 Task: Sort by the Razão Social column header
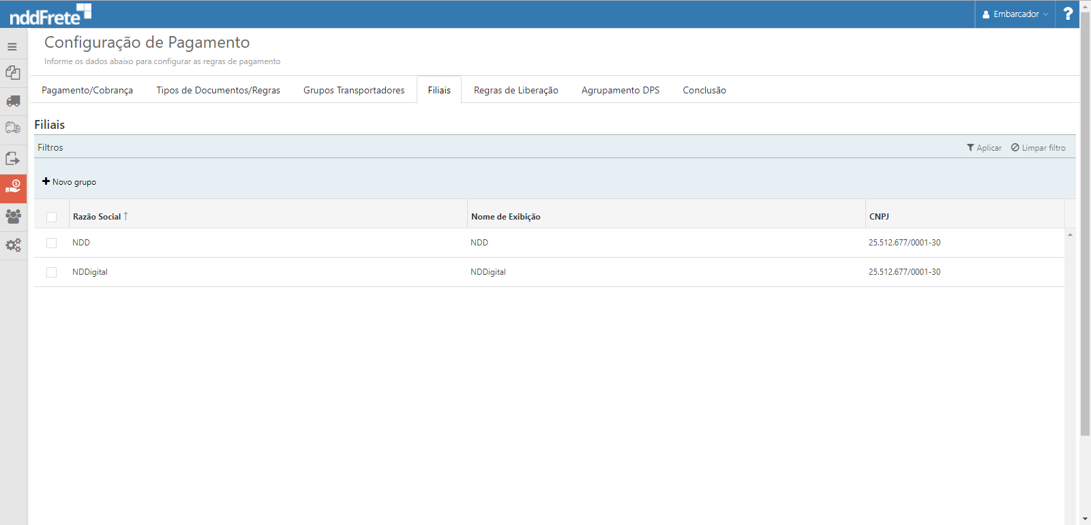[97, 217]
